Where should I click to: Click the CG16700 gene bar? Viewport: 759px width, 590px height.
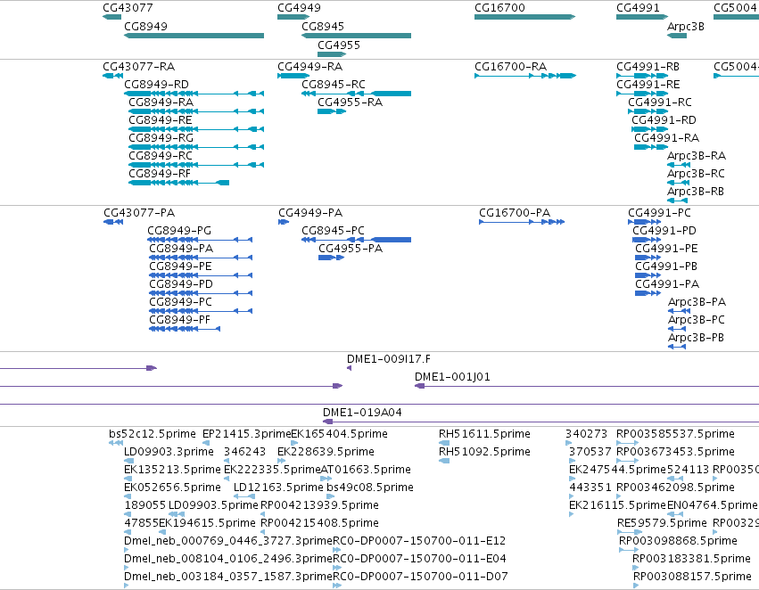click(524, 17)
